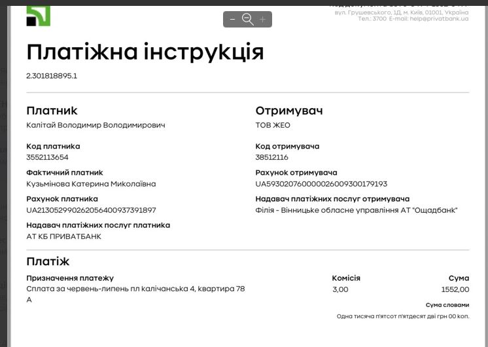
Task: Click the magnifier reset zoom icon
Action: [x=247, y=20]
